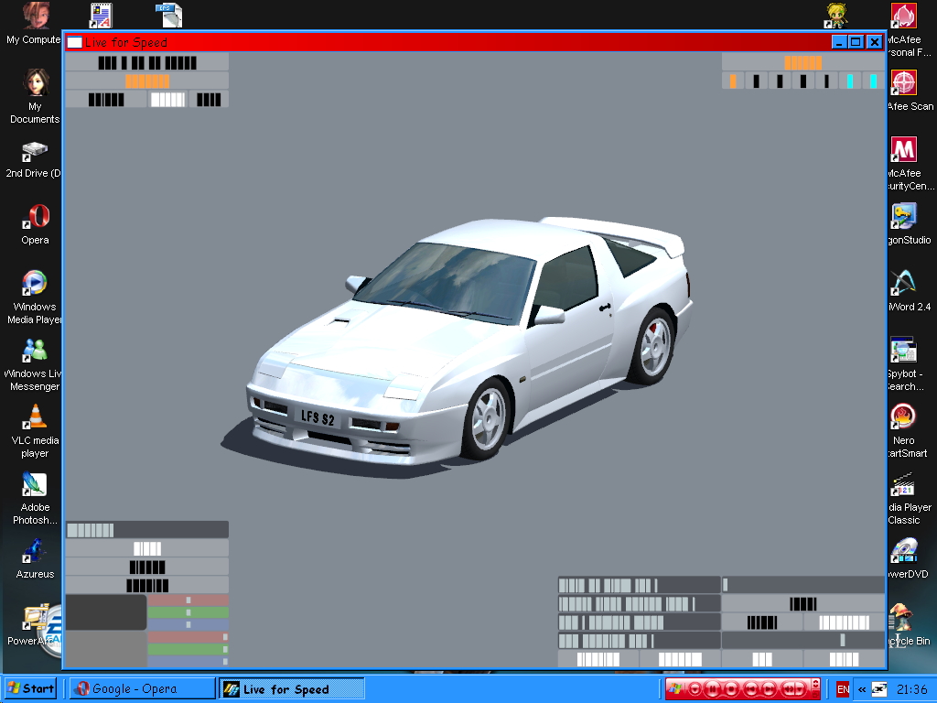
Task: Expand hidden tray icons with the chevron
Action: (x=862, y=689)
